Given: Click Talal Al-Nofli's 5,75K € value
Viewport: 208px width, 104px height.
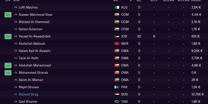Looking at the screenshot, I should 197,58.
